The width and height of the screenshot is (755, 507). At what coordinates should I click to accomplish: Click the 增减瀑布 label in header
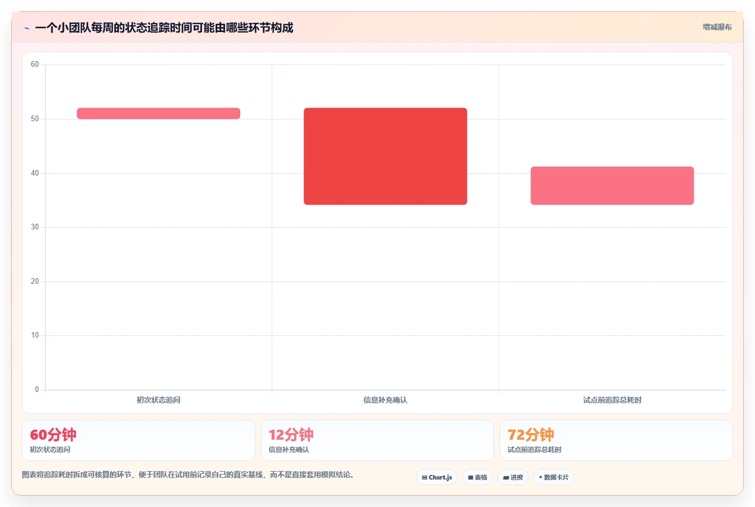click(x=717, y=27)
